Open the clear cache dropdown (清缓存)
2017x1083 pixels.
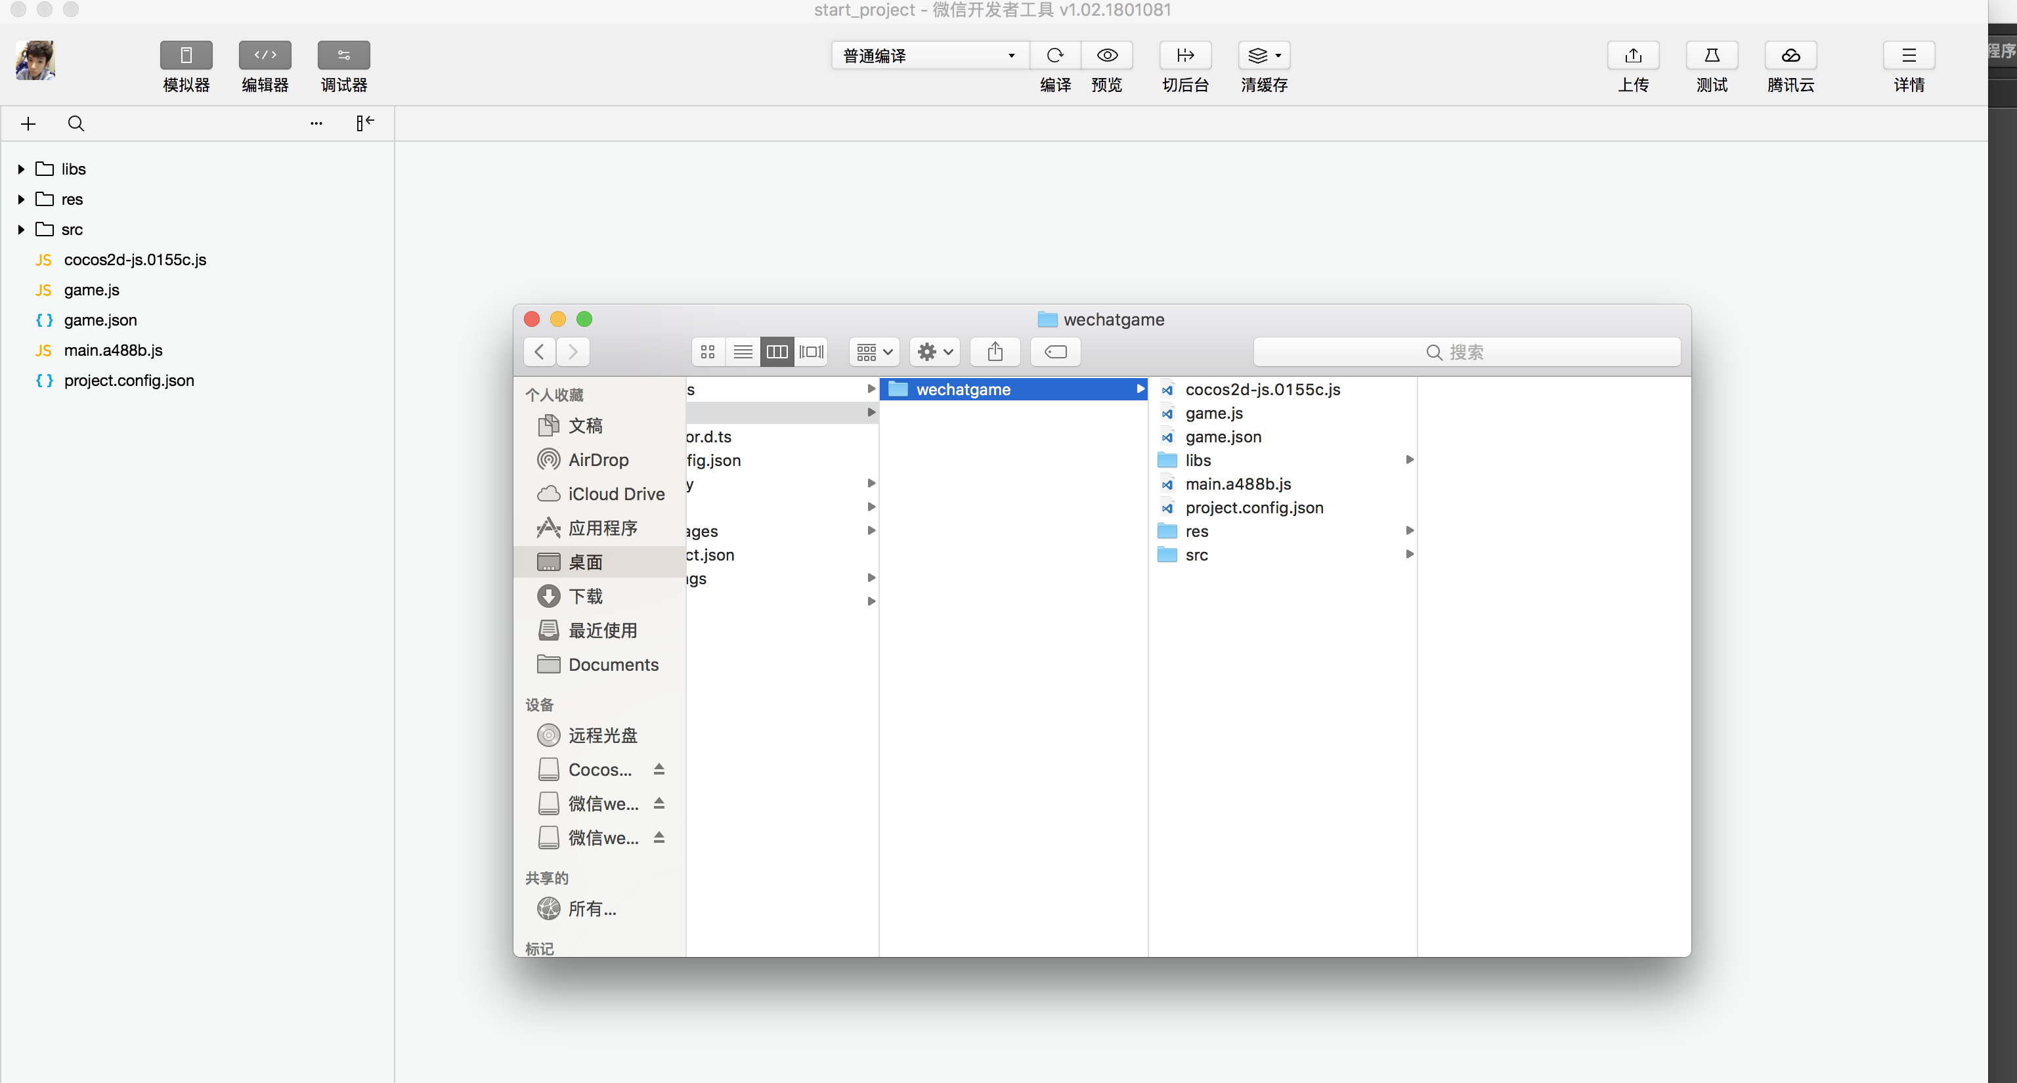click(x=1264, y=54)
